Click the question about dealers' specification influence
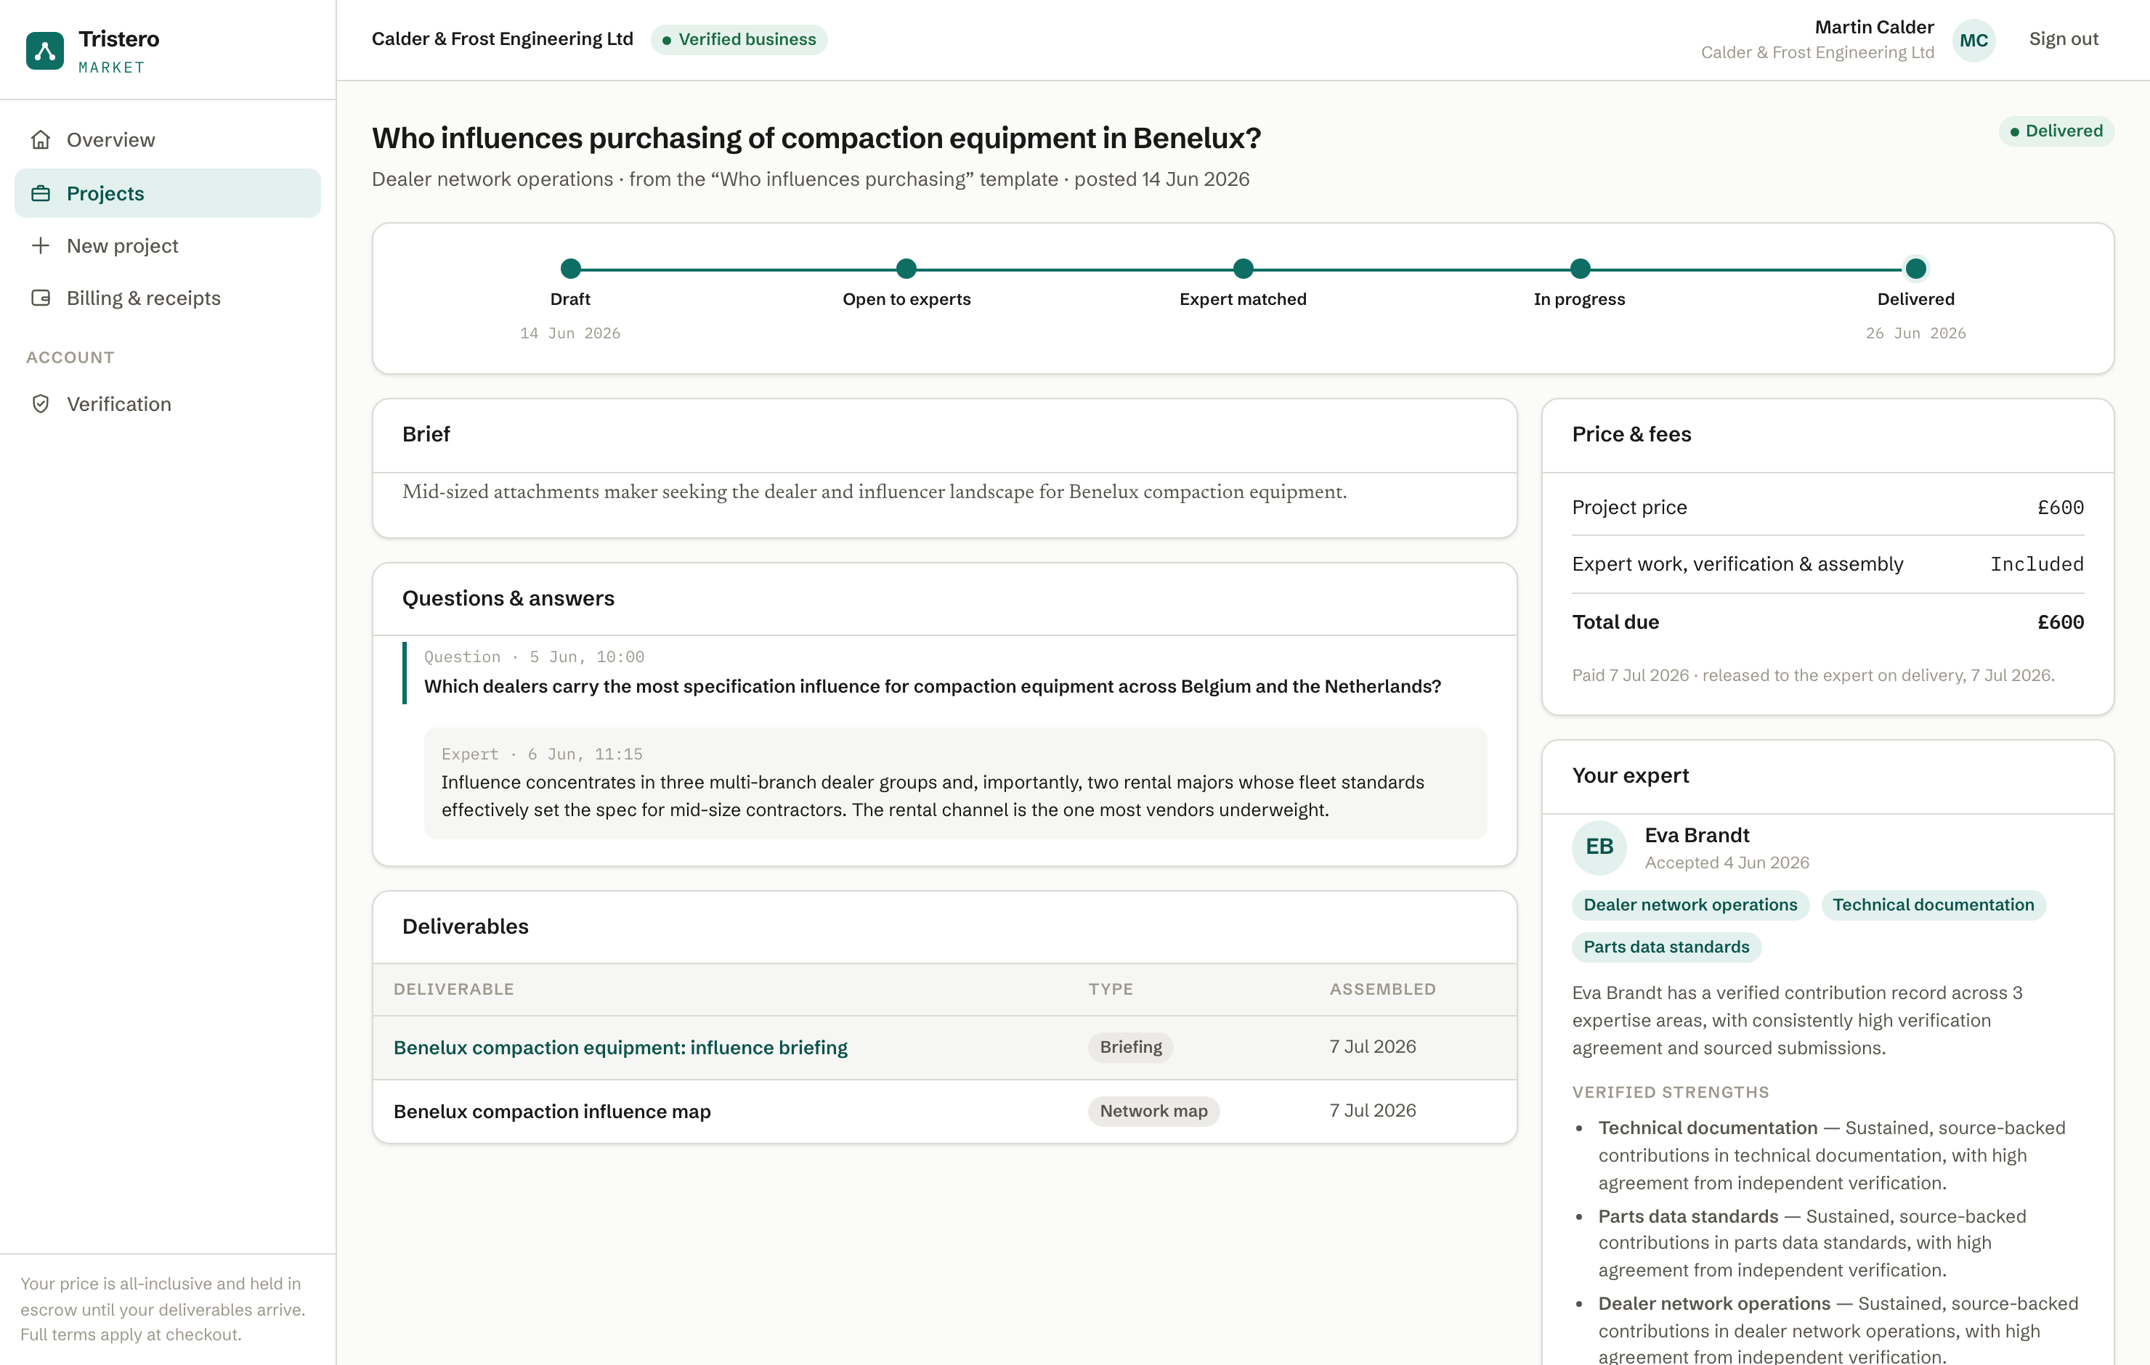 (x=932, y=687)
